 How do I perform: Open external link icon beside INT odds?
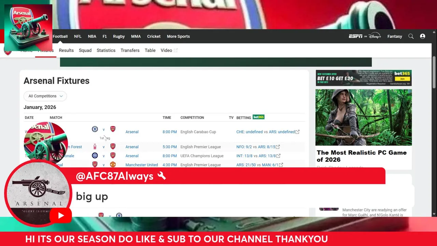(x=278, y=156)
